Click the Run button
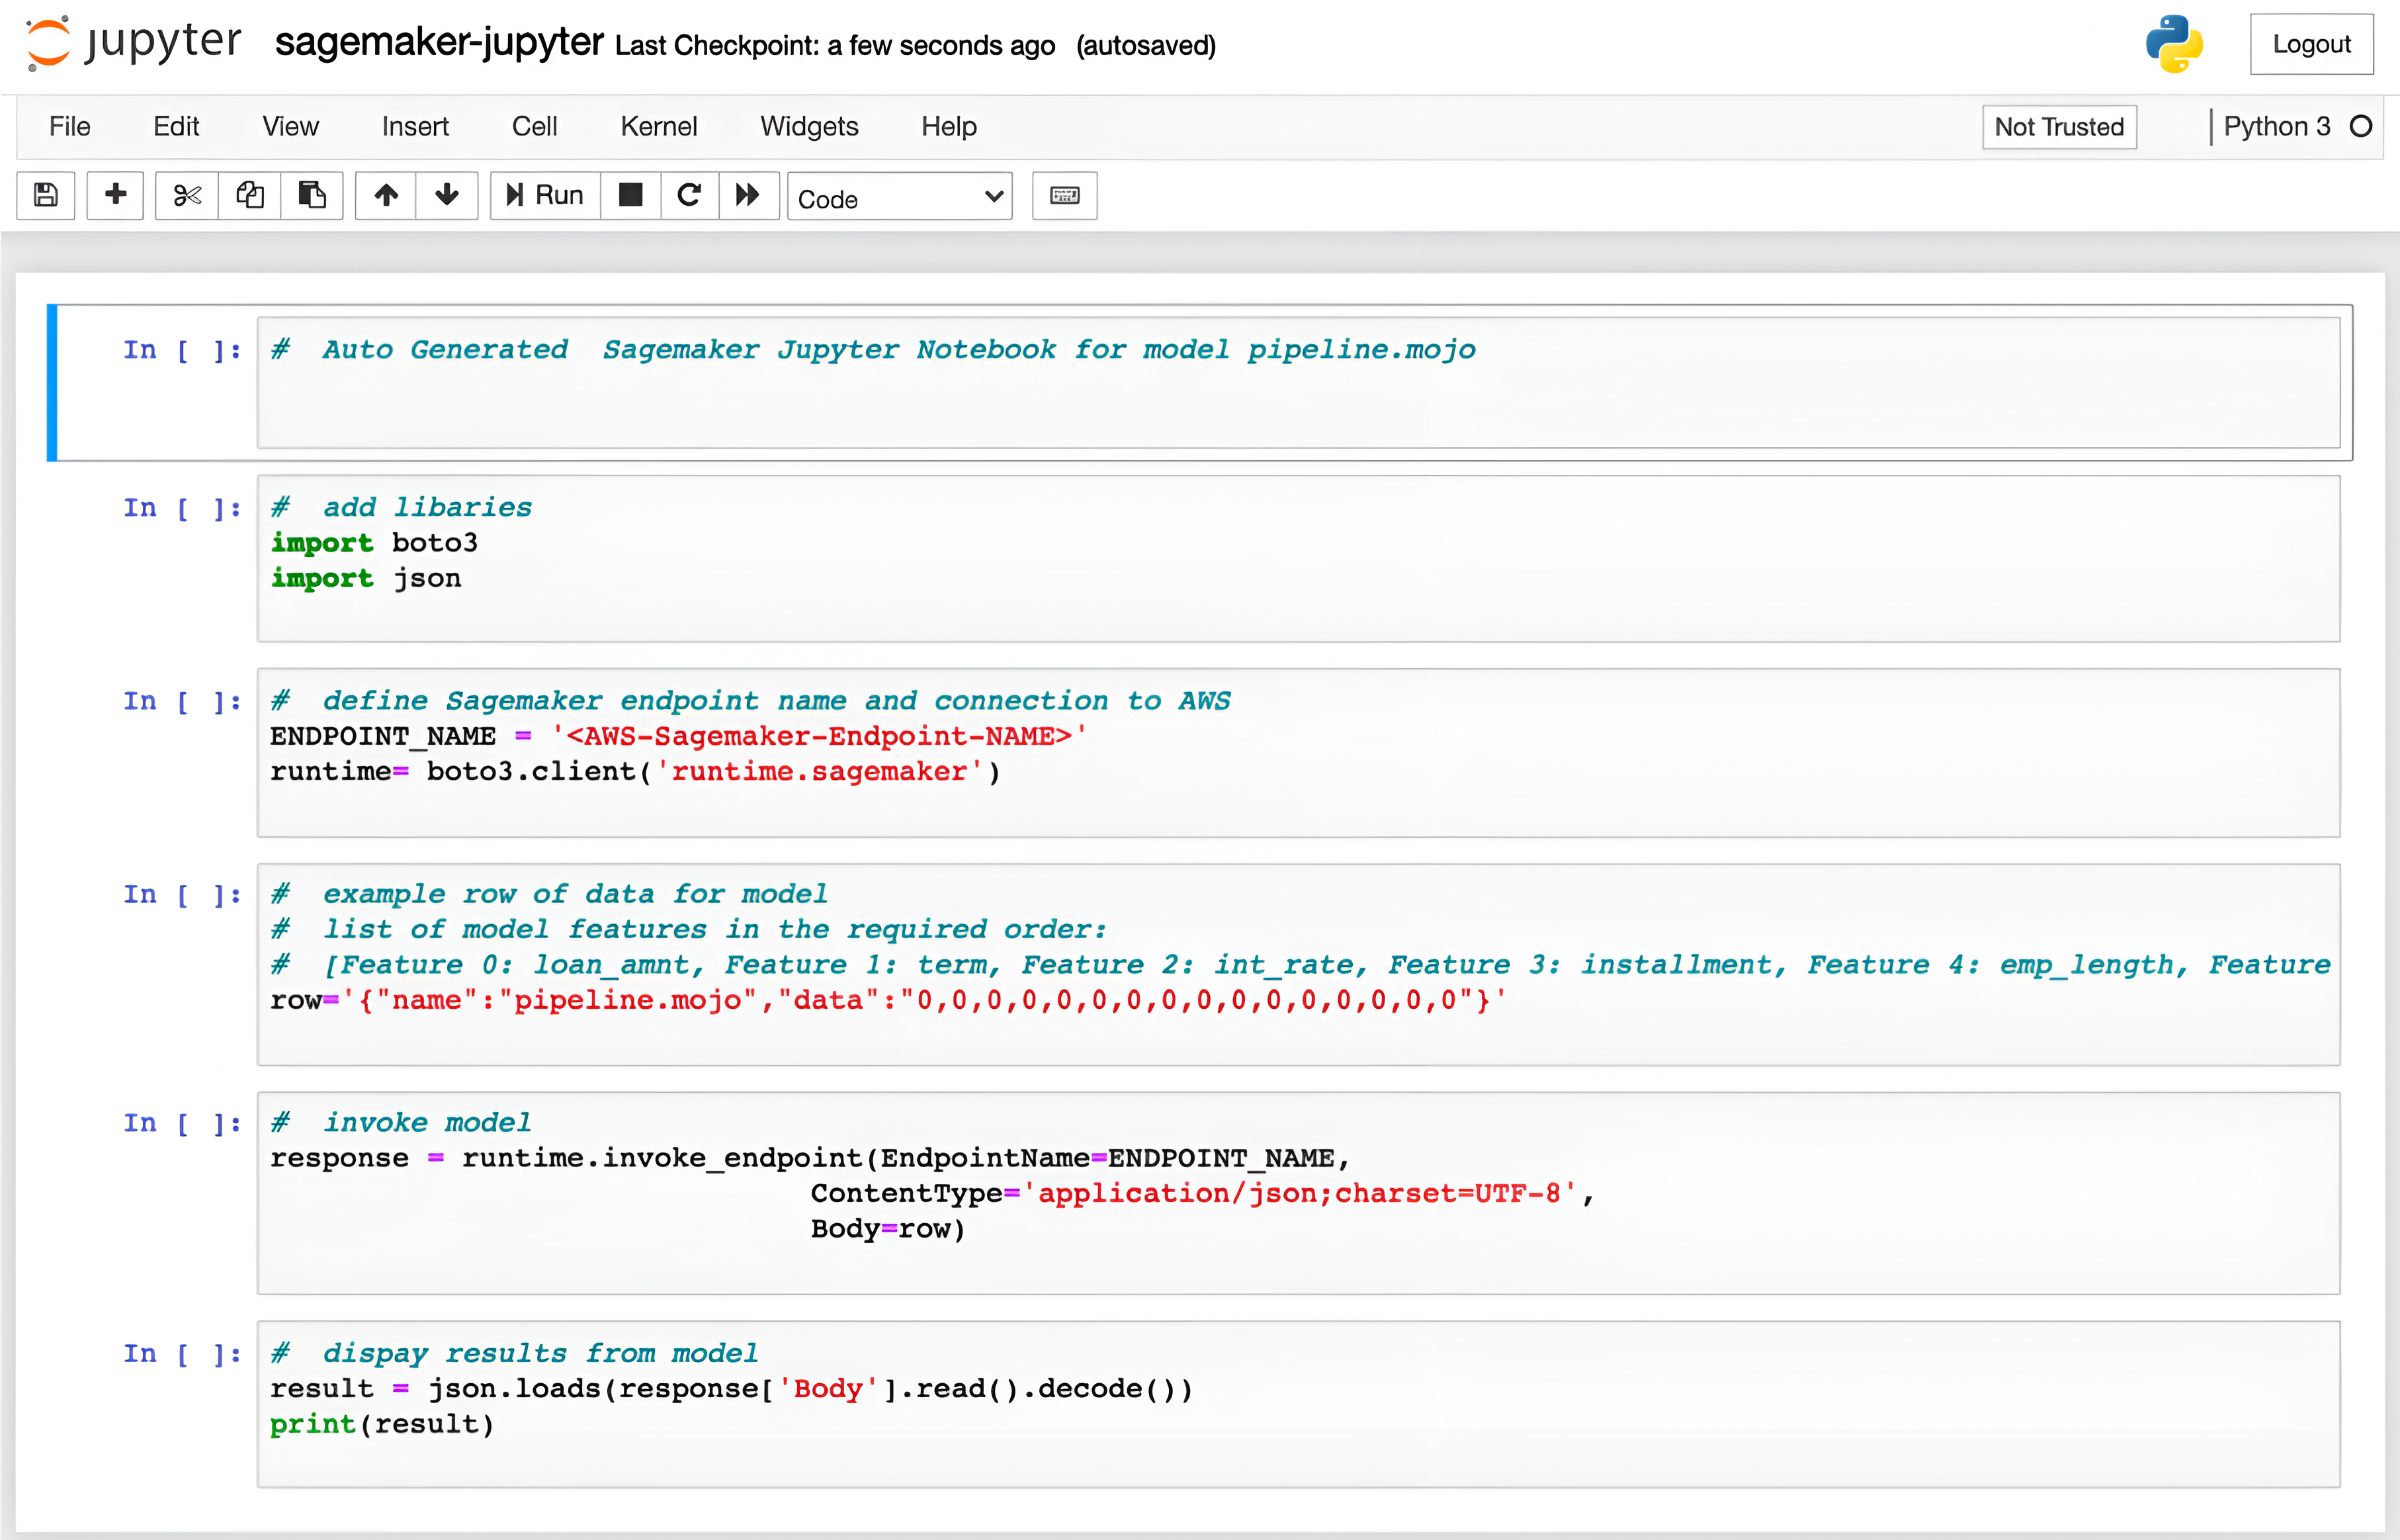This screenshot has width=2400, height=1540. [546, 195]
